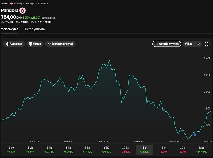Open Nasdaq Copenhagen breadcrumb link
Screen dimensions: 213x158
pos(24,3)
